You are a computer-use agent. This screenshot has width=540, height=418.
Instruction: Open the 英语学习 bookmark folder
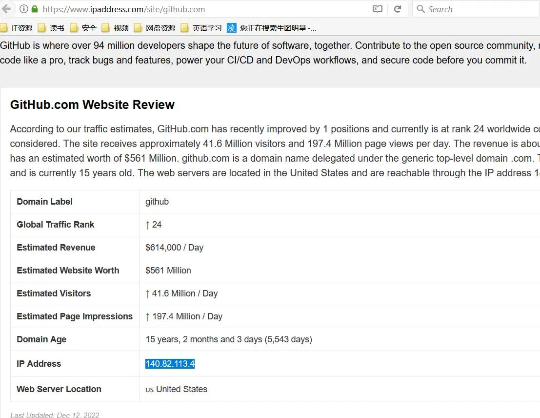[201, 28]
